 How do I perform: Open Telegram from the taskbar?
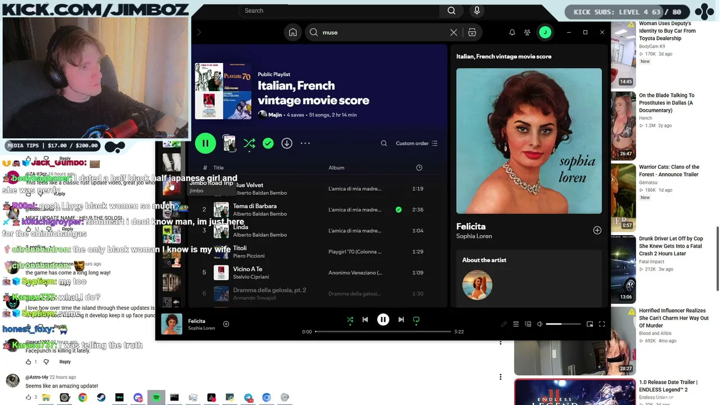pos(248,398)
